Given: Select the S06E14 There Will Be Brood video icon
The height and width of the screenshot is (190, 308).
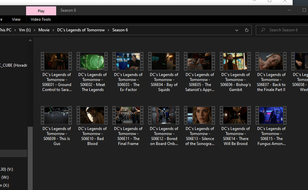Looking at the screenshot, I should tap(235, 116).
